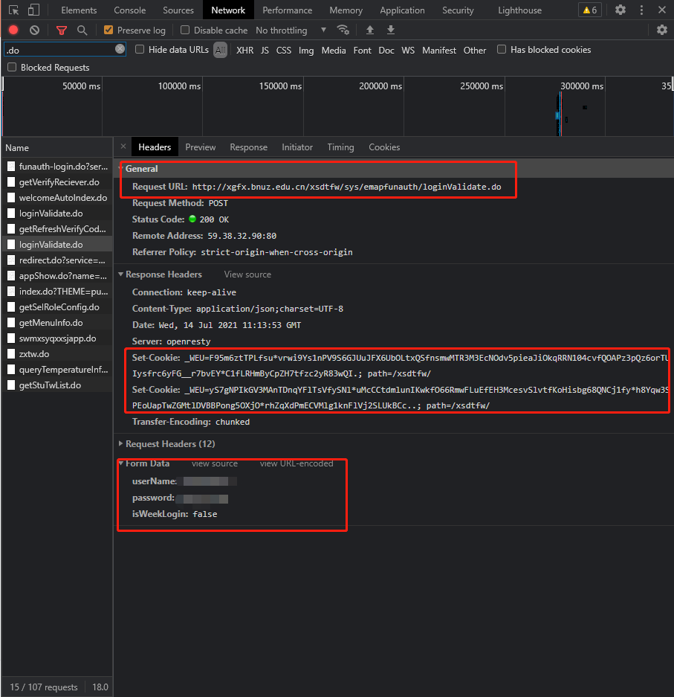Show the Timing tab of request
Viewport: 674px width, 697px height.
point(340,147)
